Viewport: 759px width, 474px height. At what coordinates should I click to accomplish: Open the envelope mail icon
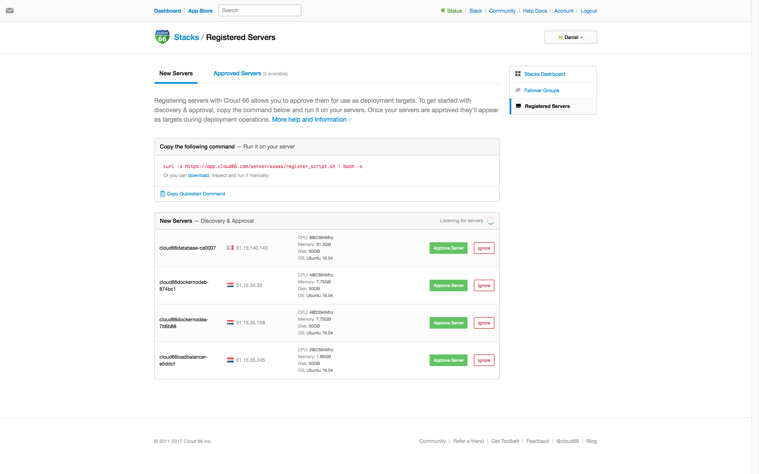pos(10,10)
